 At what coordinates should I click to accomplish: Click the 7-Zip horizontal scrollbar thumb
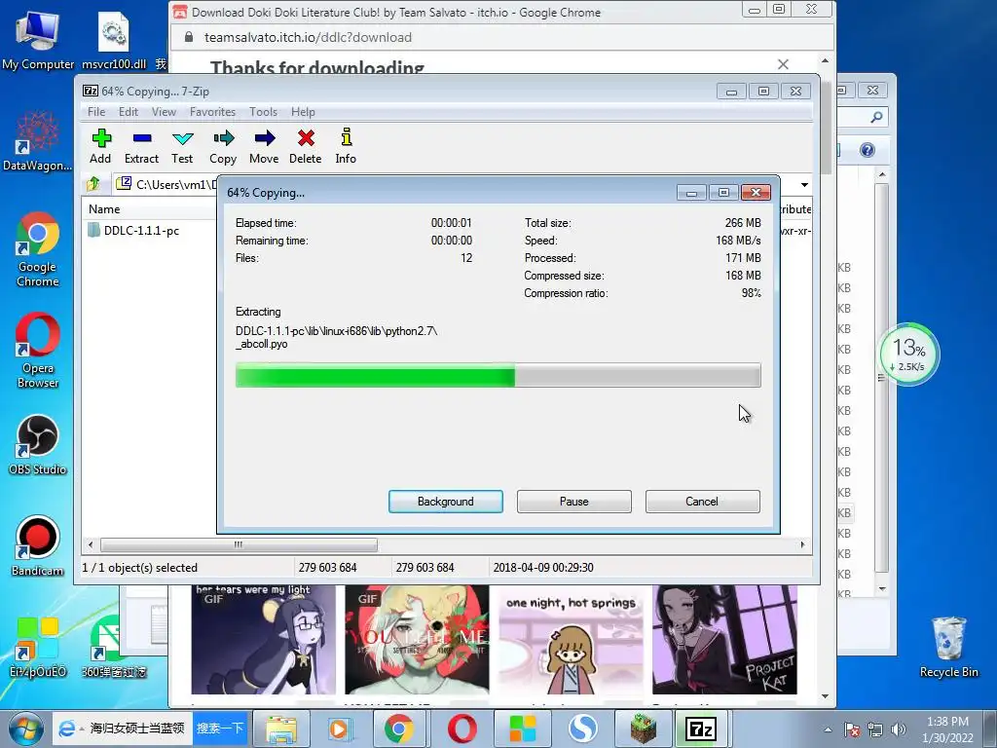[x=239, y=544]
